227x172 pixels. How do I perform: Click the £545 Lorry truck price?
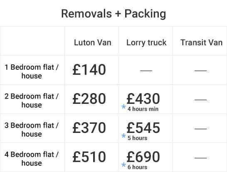click(143, 128)
